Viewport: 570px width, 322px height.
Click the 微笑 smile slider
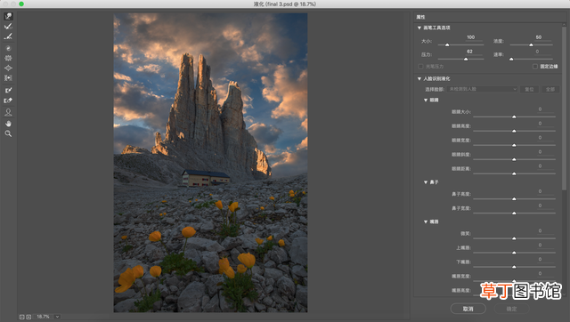pyautogui.click(x=514, y=238)
